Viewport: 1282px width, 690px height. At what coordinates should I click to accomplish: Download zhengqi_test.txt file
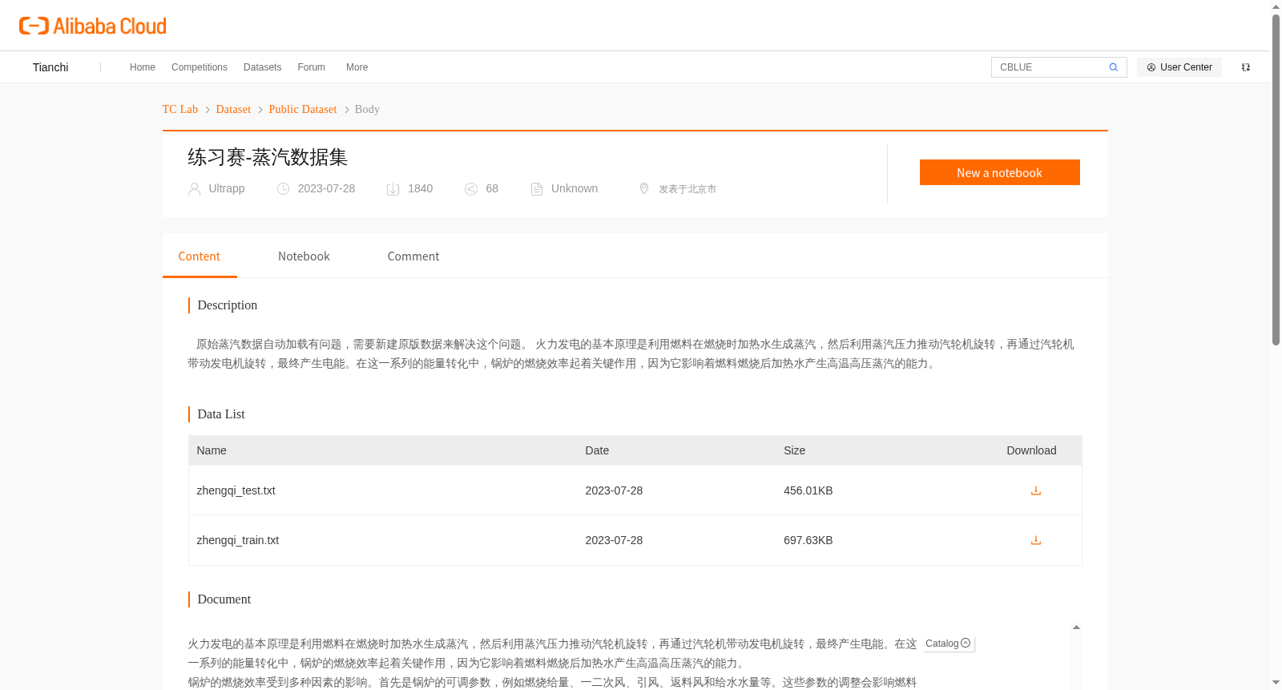[1036, 490]
